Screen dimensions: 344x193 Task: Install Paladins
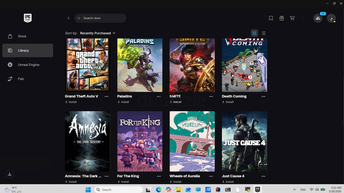[123, 102]
